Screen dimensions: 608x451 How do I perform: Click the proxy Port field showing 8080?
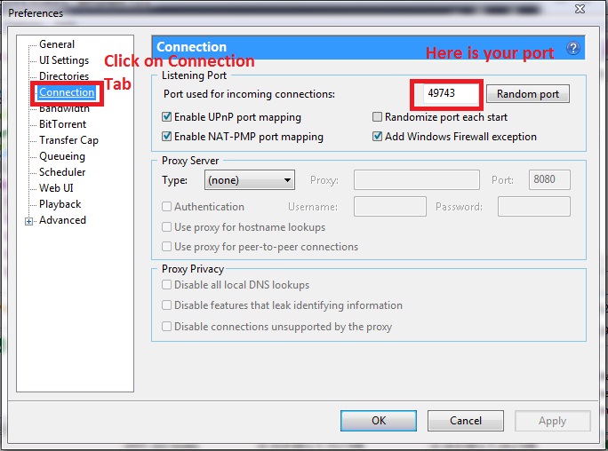[549, 179]
